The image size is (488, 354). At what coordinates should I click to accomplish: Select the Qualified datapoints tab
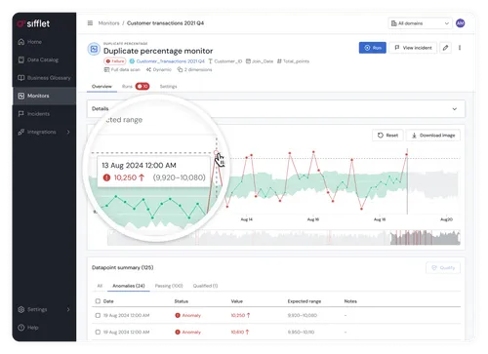pos(205,286)
